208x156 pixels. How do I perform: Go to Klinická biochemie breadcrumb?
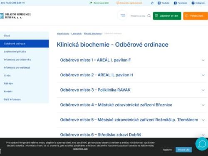[x=93, y=34]
